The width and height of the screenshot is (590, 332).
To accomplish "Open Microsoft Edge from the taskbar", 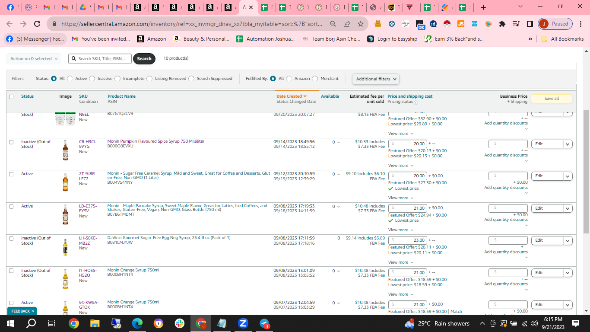I will tap(137, 323).
